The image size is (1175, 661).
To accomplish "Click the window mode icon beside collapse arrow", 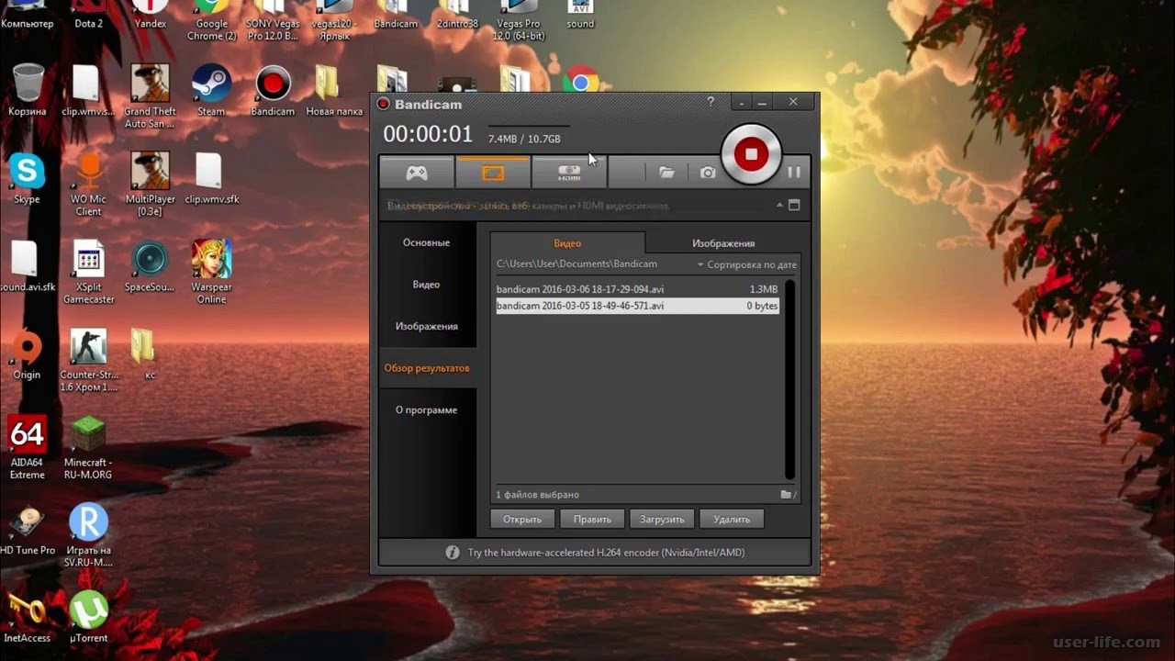I will coord(795,205).
